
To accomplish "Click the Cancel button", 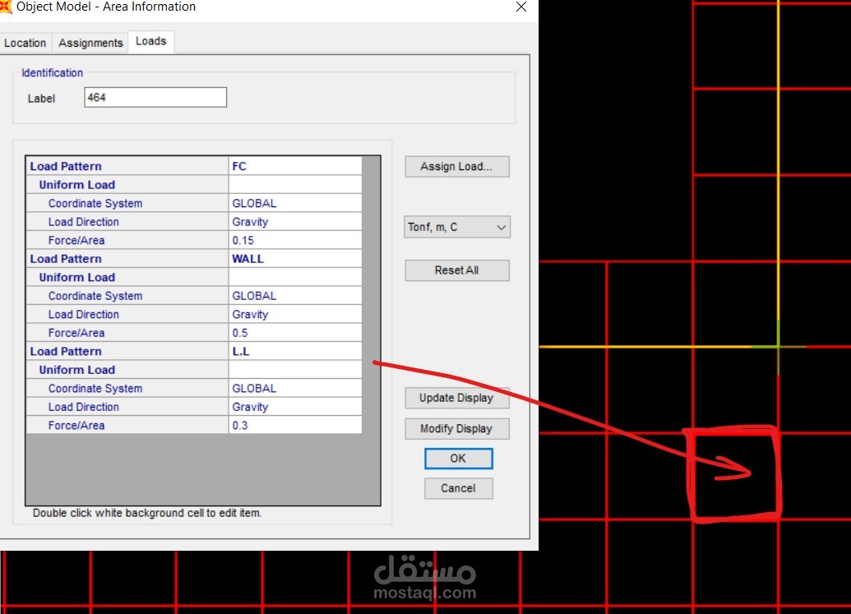I will coord(458,488).
